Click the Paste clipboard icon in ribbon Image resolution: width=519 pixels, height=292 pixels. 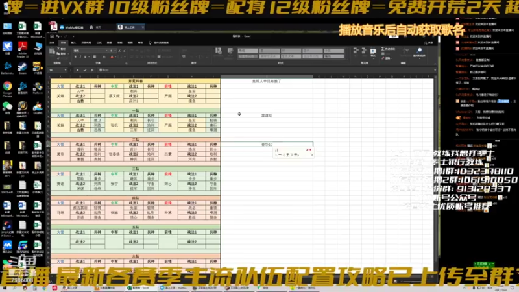click(52, 51)
